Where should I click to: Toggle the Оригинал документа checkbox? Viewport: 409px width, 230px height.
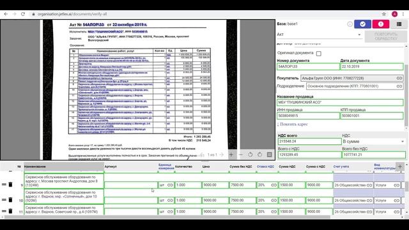pyautogui.click(x=318, y=54)
